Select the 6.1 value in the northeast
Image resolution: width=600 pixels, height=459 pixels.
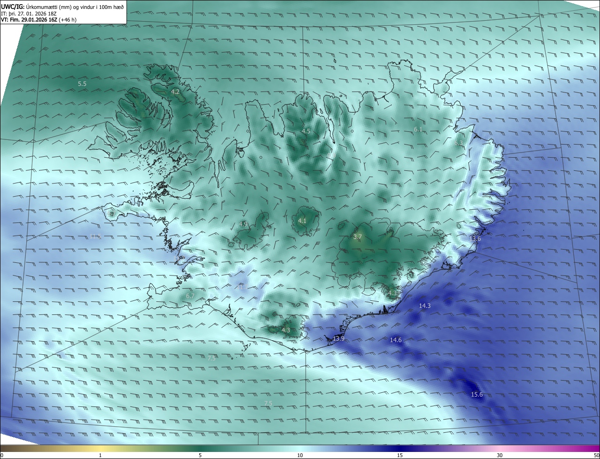(418, 129)
